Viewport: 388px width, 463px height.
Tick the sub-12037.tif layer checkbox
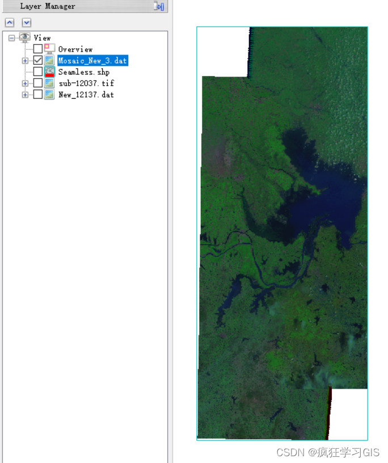point(38,83)
